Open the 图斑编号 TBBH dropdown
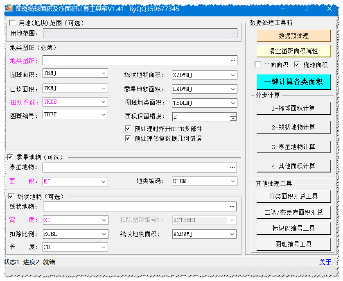 pyautogui.click(x=104, y=115)
